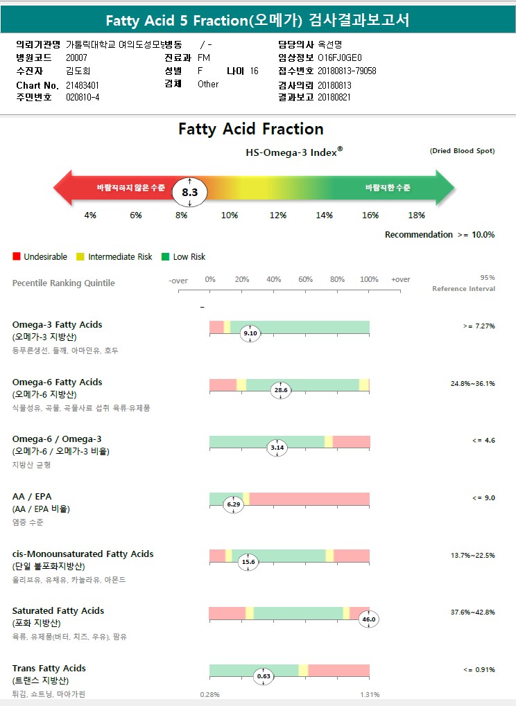Click the Saturated Fatty Acids label

click(x=58, y=610)
